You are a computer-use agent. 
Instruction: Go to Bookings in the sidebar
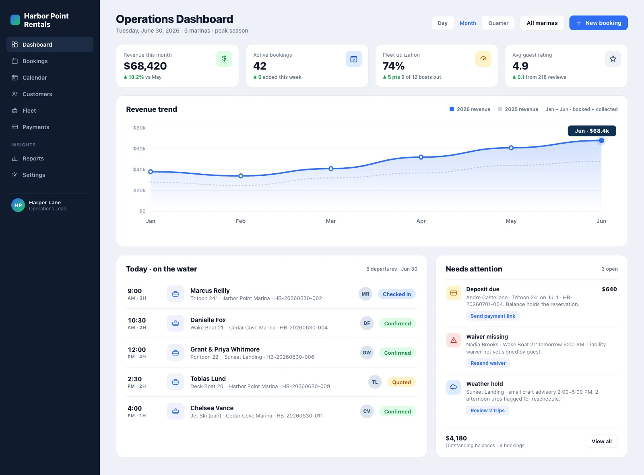pyautogui.click(x=50, y=61)
